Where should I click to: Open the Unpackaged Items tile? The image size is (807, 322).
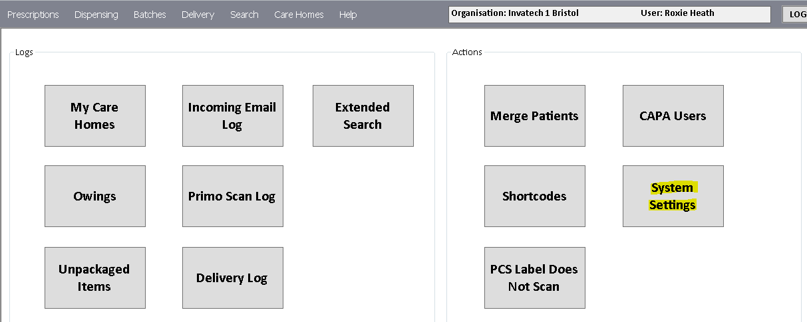coord(94,278)
